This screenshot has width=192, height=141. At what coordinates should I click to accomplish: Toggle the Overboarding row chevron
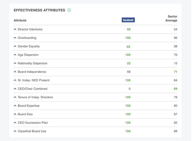coord(15,38)
